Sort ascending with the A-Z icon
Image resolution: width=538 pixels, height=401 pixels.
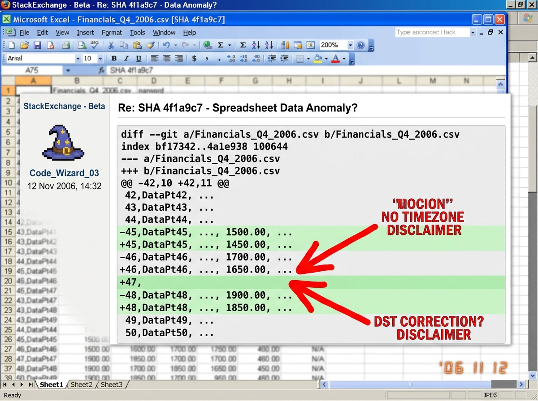(256, 45)
